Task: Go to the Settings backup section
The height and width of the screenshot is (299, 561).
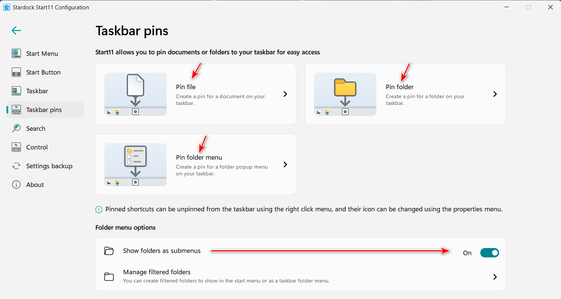Action: tap(49, 166)
